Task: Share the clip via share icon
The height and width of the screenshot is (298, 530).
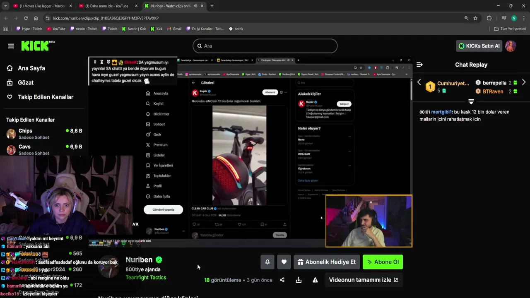Action: (x=282, y=280)
